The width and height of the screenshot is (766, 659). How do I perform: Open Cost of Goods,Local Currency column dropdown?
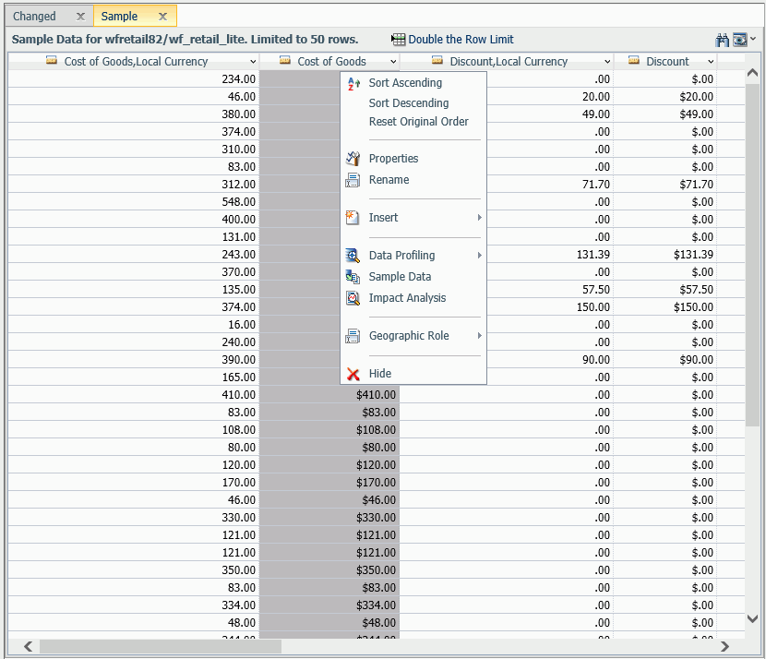pyautogui.click(x=253, y=62)
